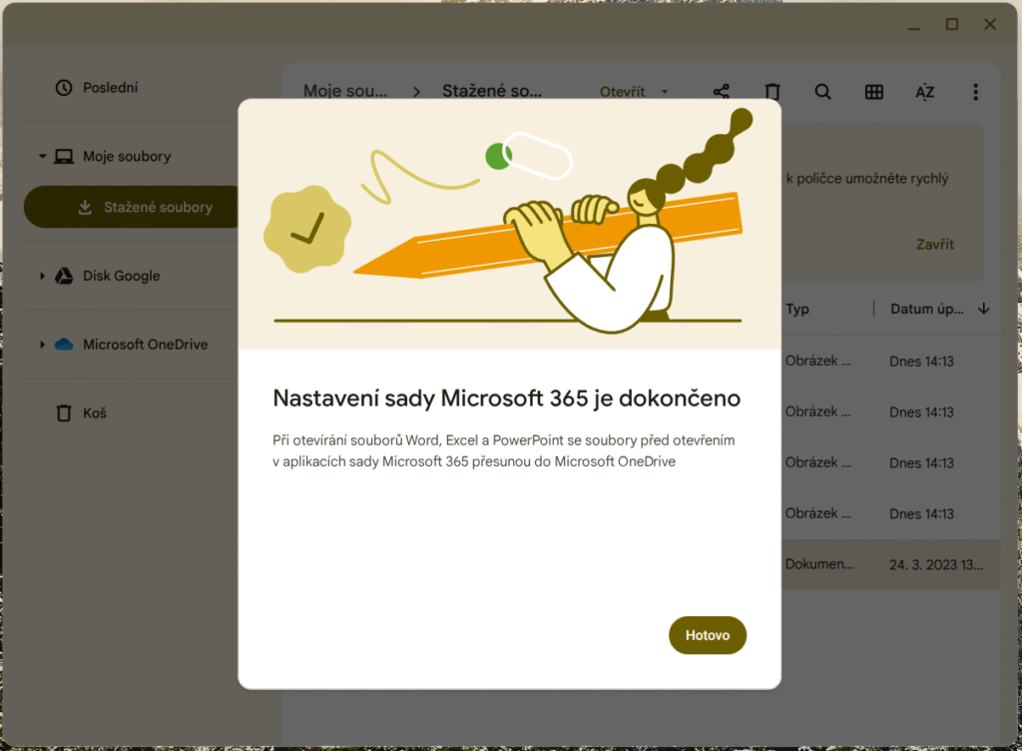The height and width of the screenshot is (751, 1022).
Task: Switch to grid view icon
Action: 873,92
